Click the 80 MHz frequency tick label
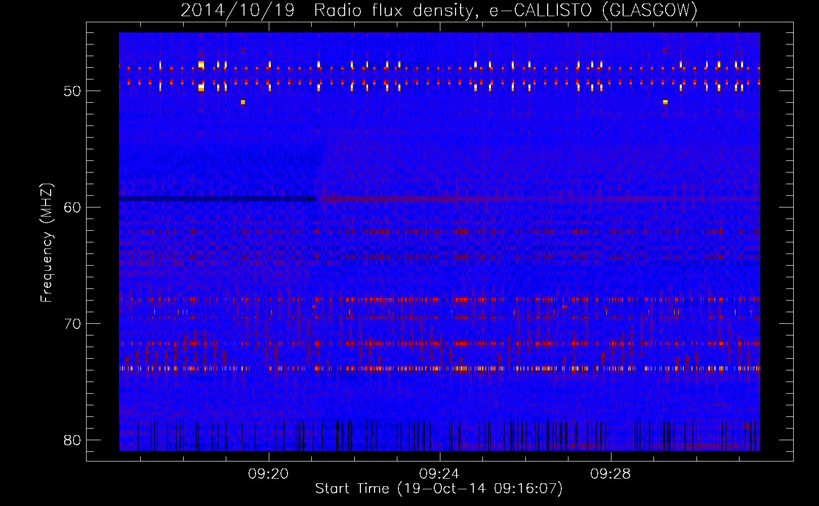 click(72, 440)
